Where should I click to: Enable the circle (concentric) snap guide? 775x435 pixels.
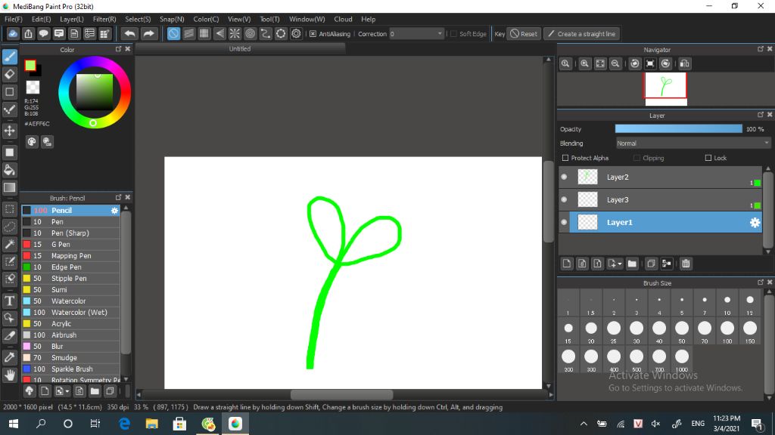pos(250,33)
